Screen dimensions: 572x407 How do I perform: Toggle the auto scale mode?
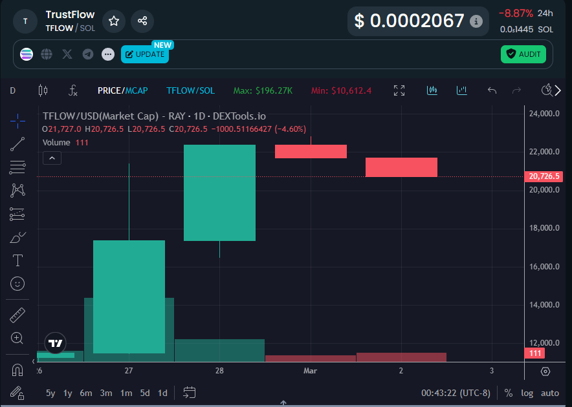point(550,393)
